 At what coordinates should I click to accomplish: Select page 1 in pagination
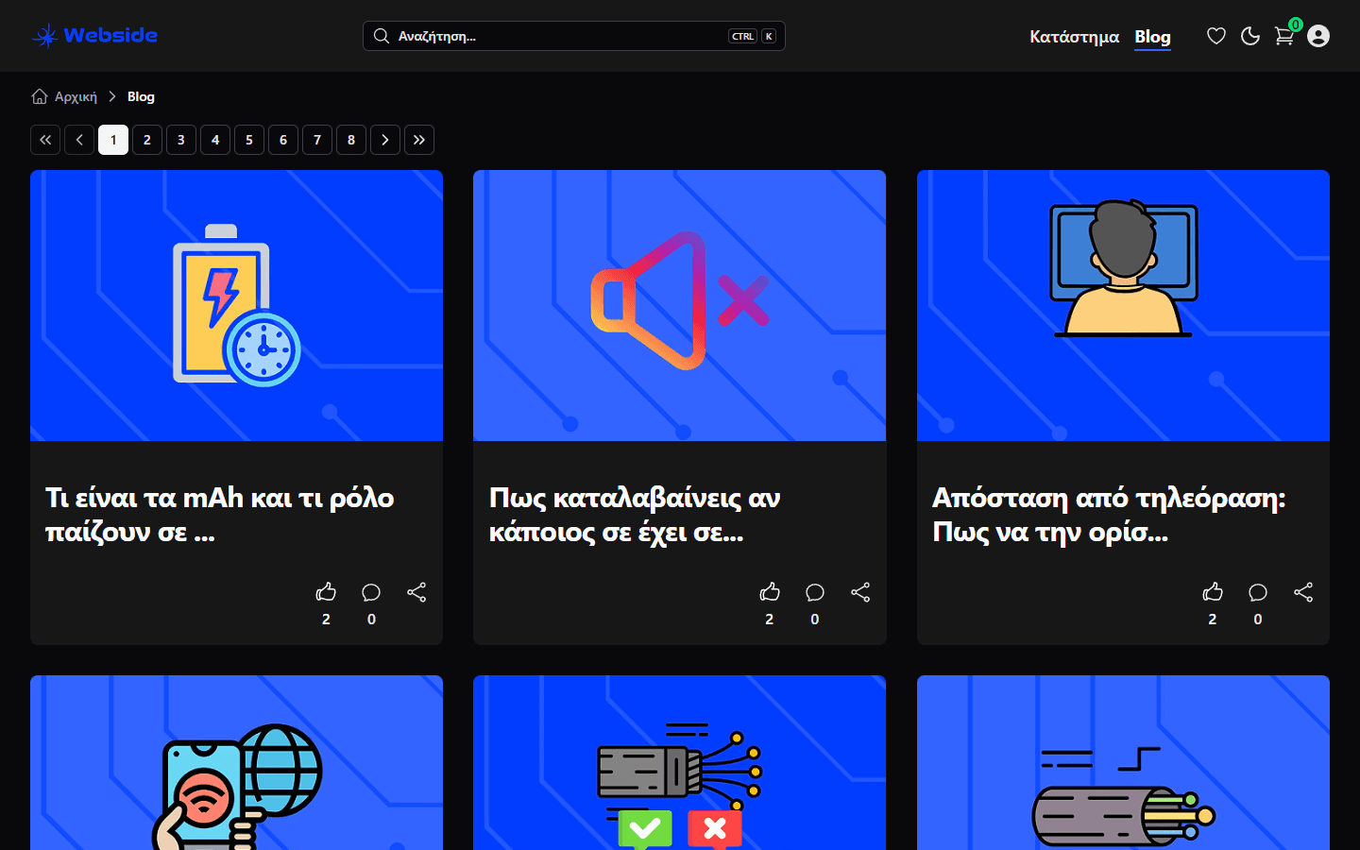(x=113, y=140)
